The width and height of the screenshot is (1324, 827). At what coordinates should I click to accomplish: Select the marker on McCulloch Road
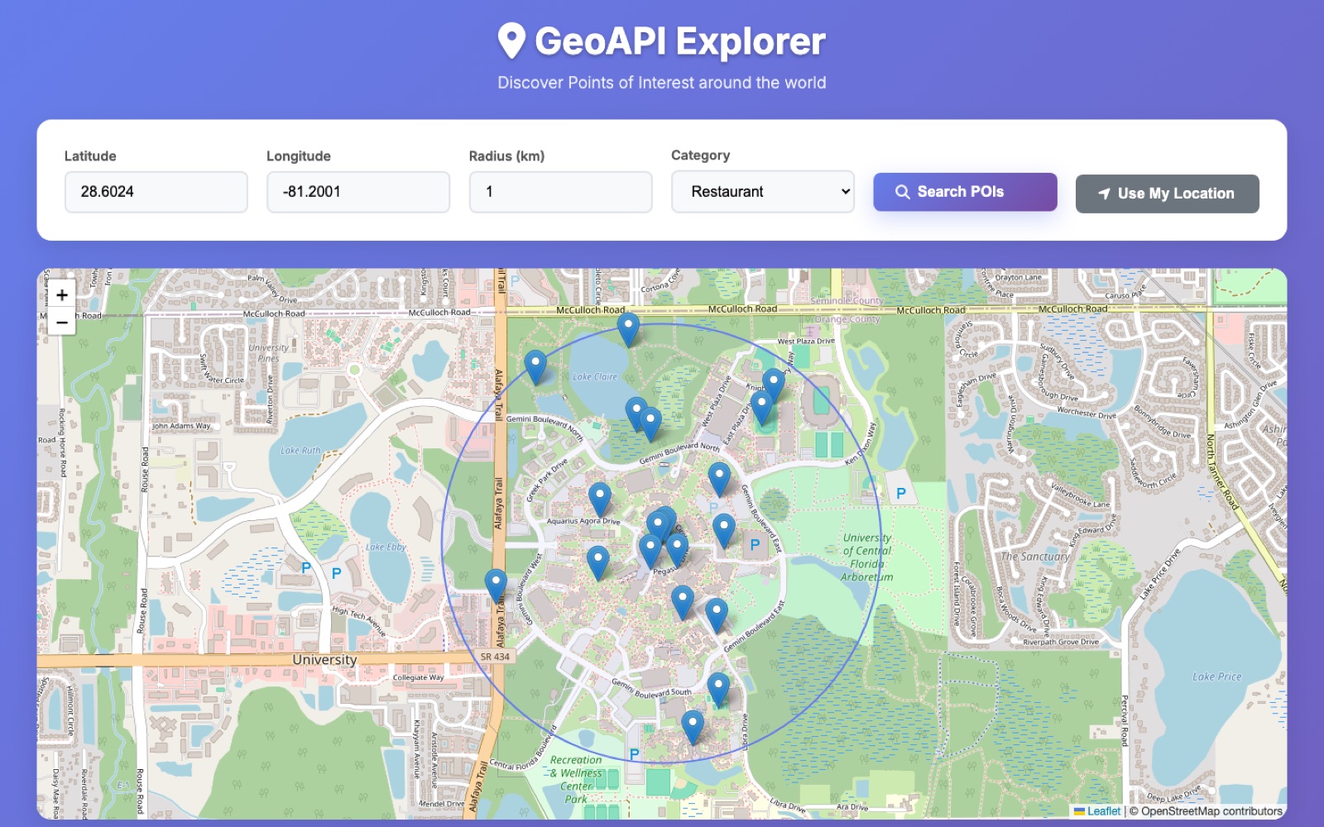629,330
